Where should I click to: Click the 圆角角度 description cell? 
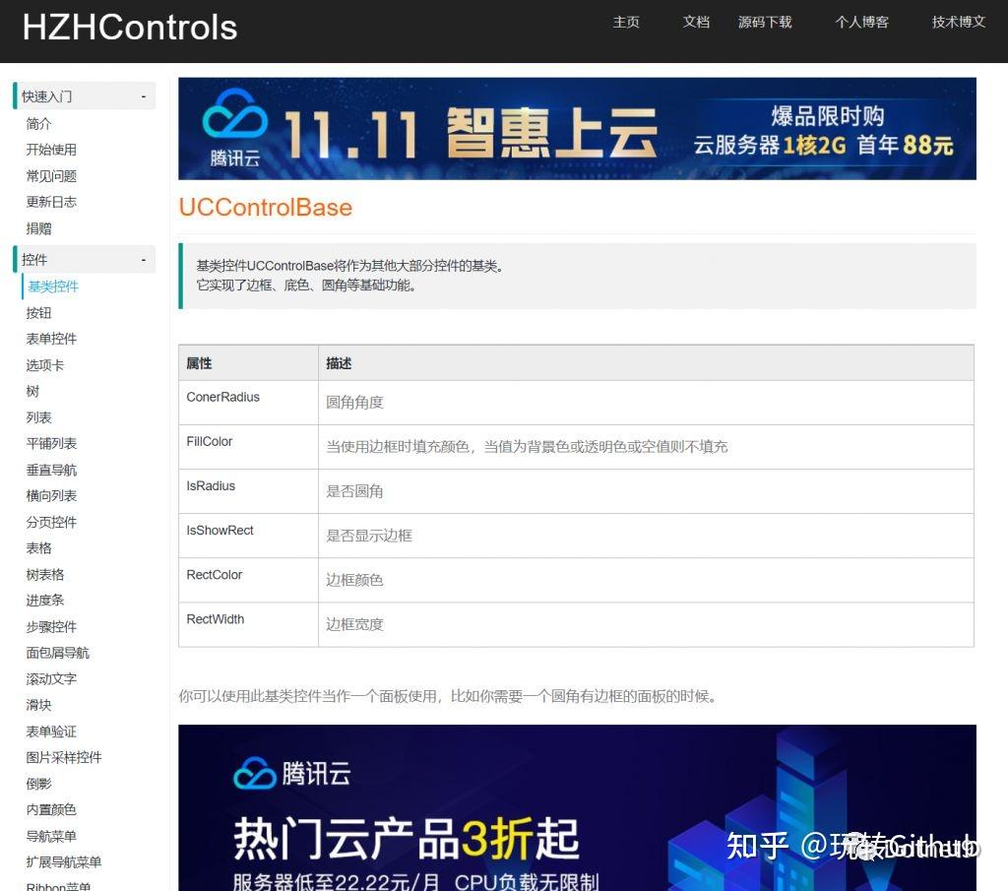646,403
